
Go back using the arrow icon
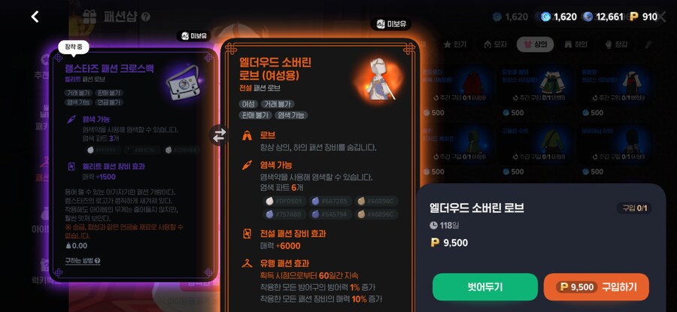pos(35,17)
